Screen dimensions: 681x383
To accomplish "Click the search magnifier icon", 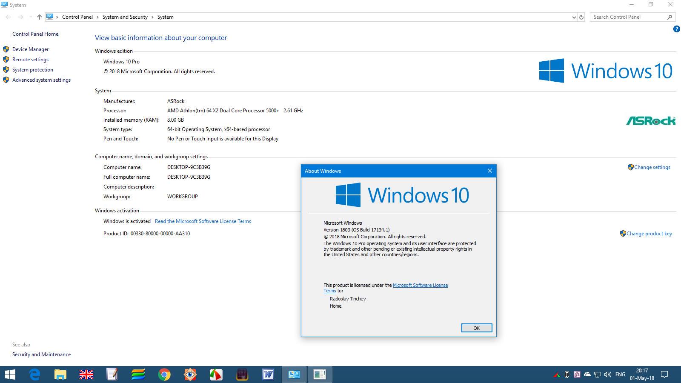I will click(670, 17).
